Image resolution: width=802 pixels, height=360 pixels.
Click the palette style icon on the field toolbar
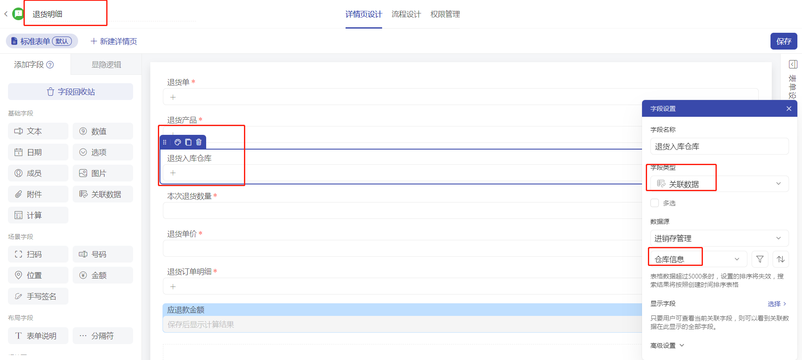(x=178, y=142)
